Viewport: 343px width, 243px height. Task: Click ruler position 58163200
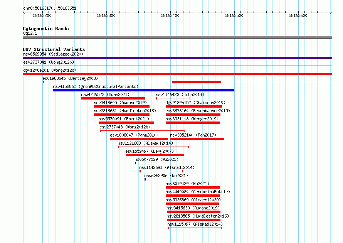click(x=42, y=15)
